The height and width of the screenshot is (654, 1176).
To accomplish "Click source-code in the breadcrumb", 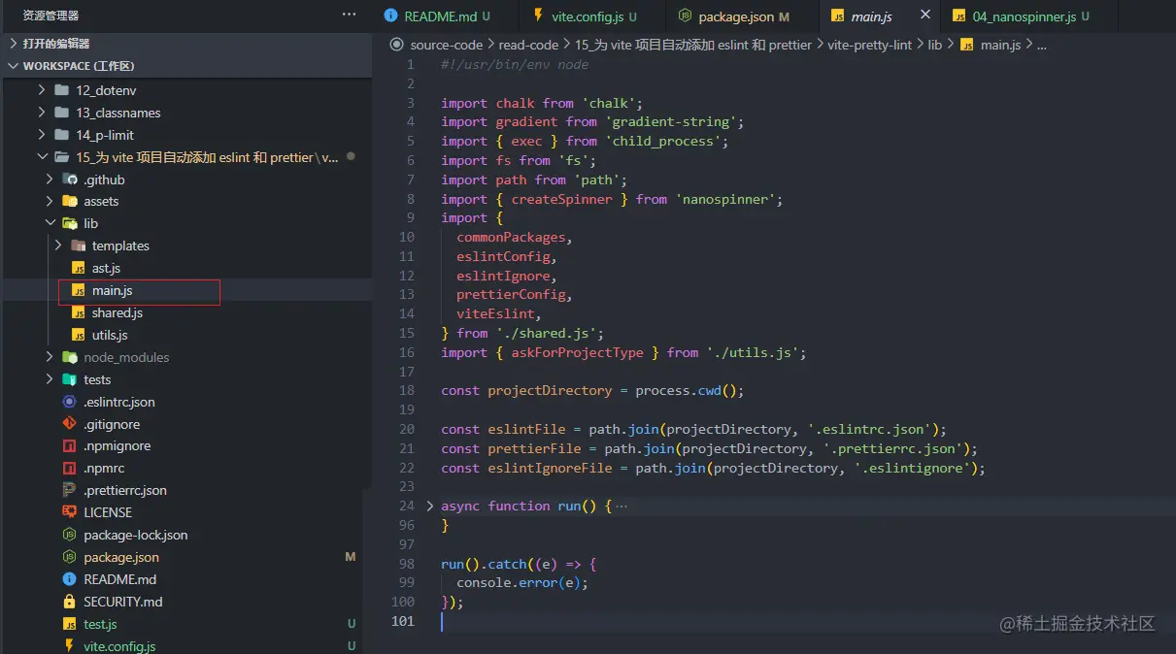I will coord(449,45).
